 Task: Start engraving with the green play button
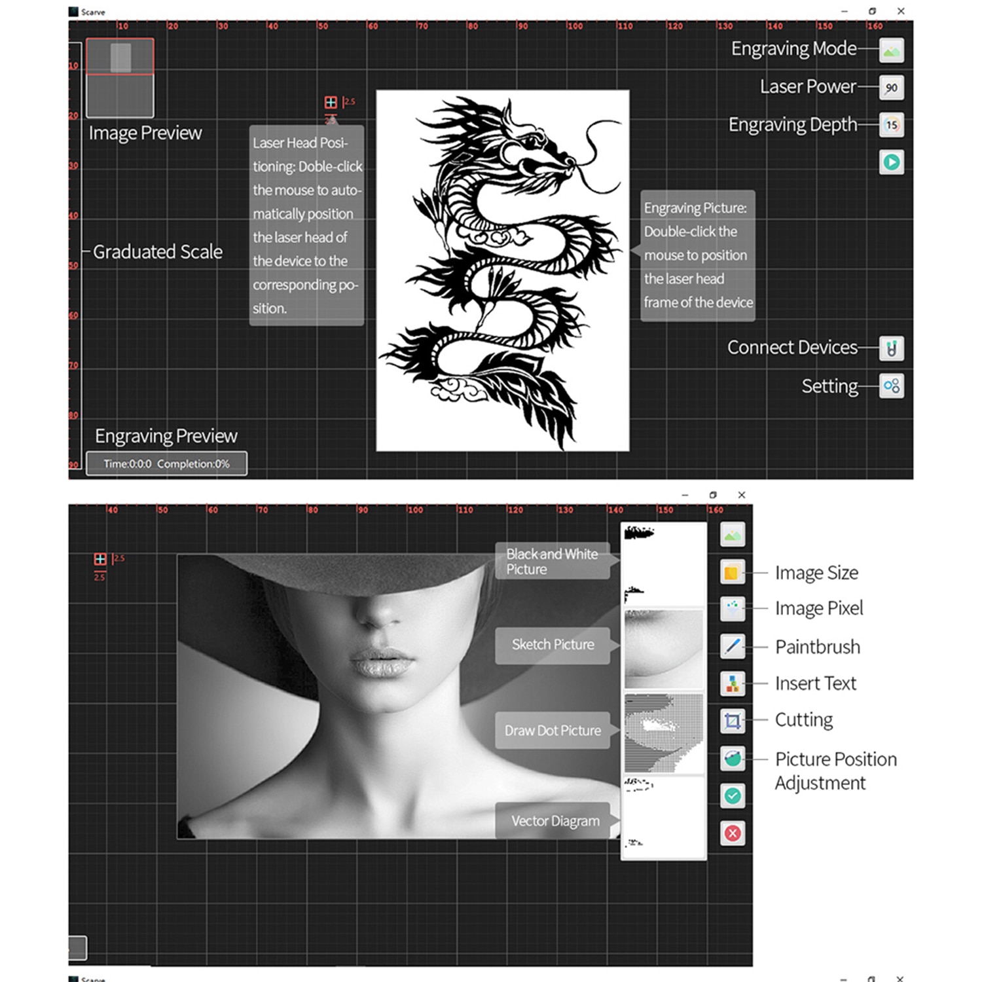[x=891, y=162]
